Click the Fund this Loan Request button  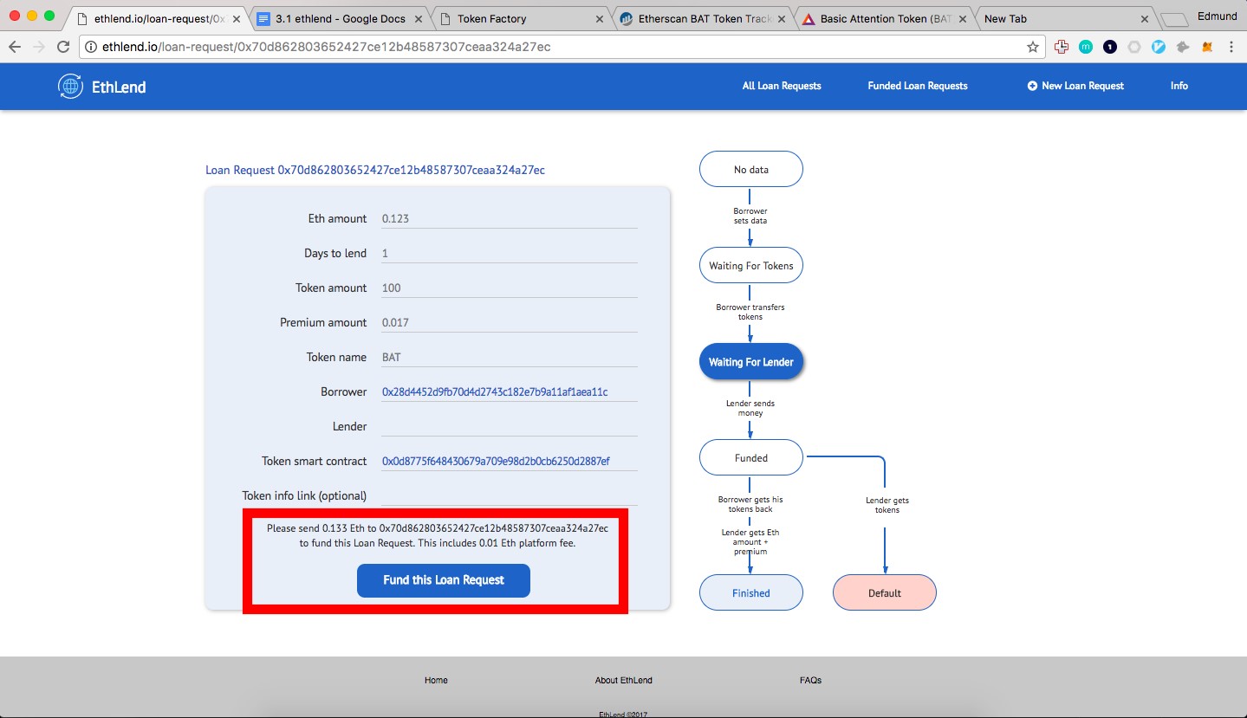click(444, 580)
